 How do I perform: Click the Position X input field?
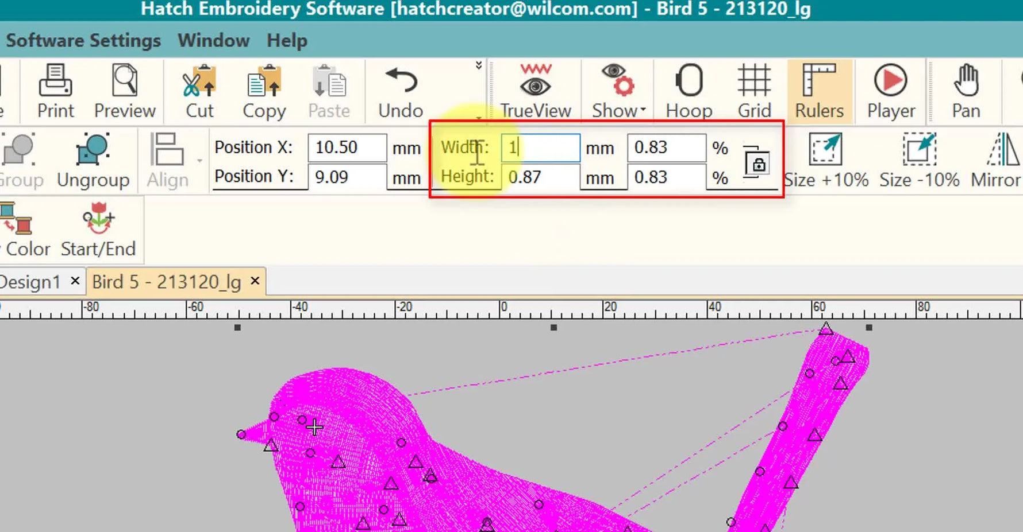pyautogui.click(x=347, y=147)
